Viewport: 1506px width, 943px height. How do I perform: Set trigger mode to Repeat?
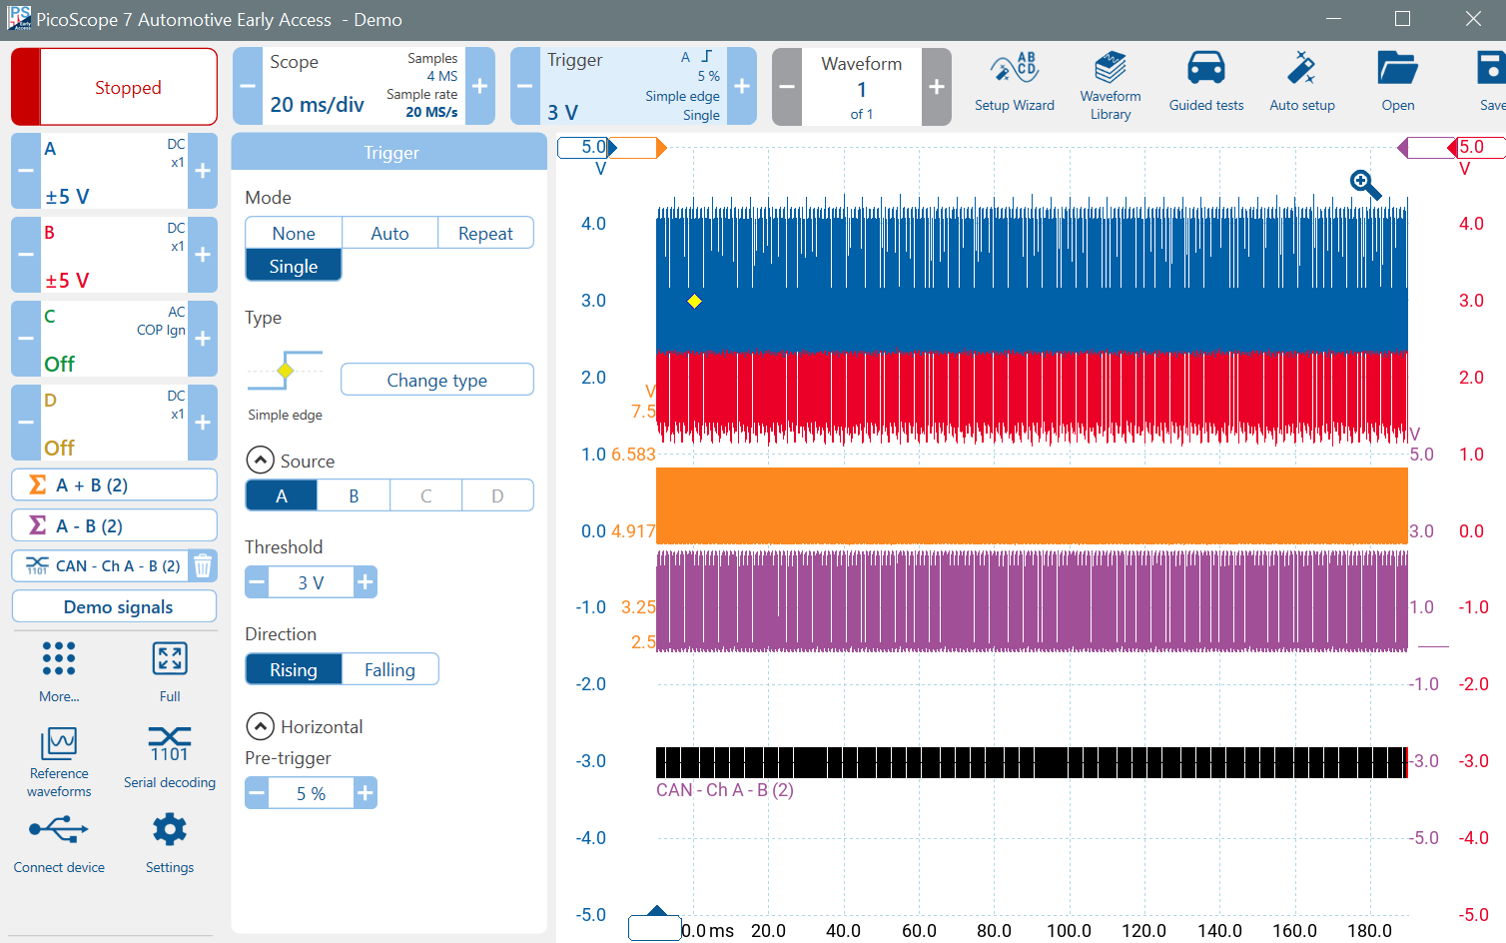coord(485,233)
